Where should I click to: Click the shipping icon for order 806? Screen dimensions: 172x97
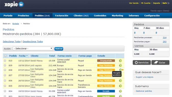click(121, 80)
